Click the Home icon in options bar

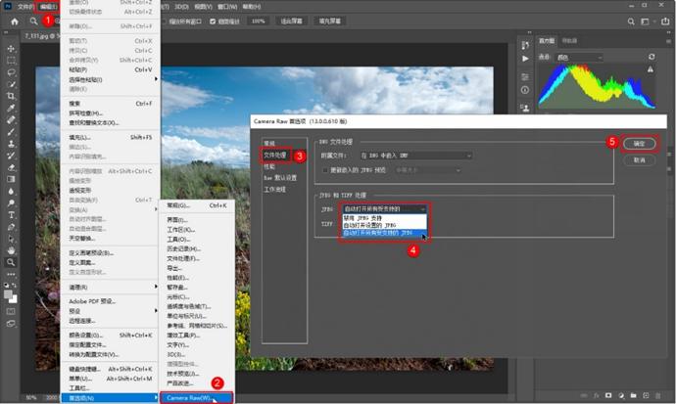[15, 21]
